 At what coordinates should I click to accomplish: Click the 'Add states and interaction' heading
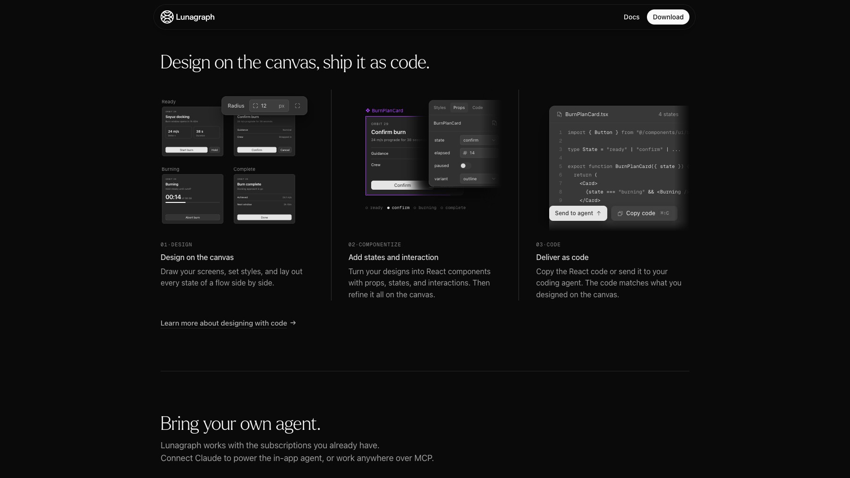point(393,257)
